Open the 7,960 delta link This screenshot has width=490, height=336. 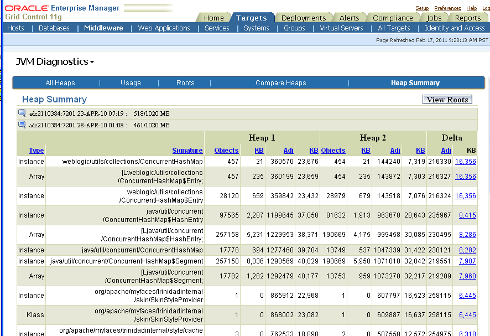click(x=467, y=276)
